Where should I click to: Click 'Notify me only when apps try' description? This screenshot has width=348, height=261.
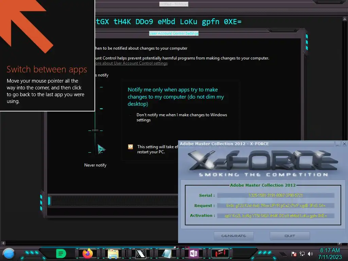176,97
